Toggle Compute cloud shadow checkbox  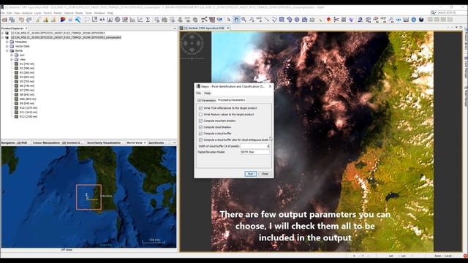200,127
